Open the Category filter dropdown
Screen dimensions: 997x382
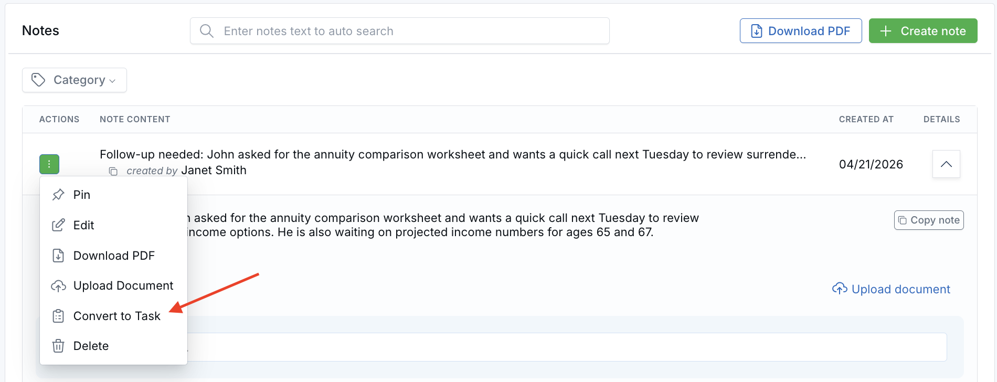tap(74, 80)
